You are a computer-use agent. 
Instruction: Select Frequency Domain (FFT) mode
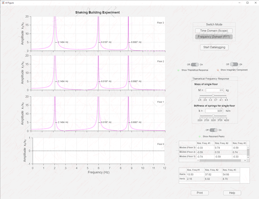point(214,37)
